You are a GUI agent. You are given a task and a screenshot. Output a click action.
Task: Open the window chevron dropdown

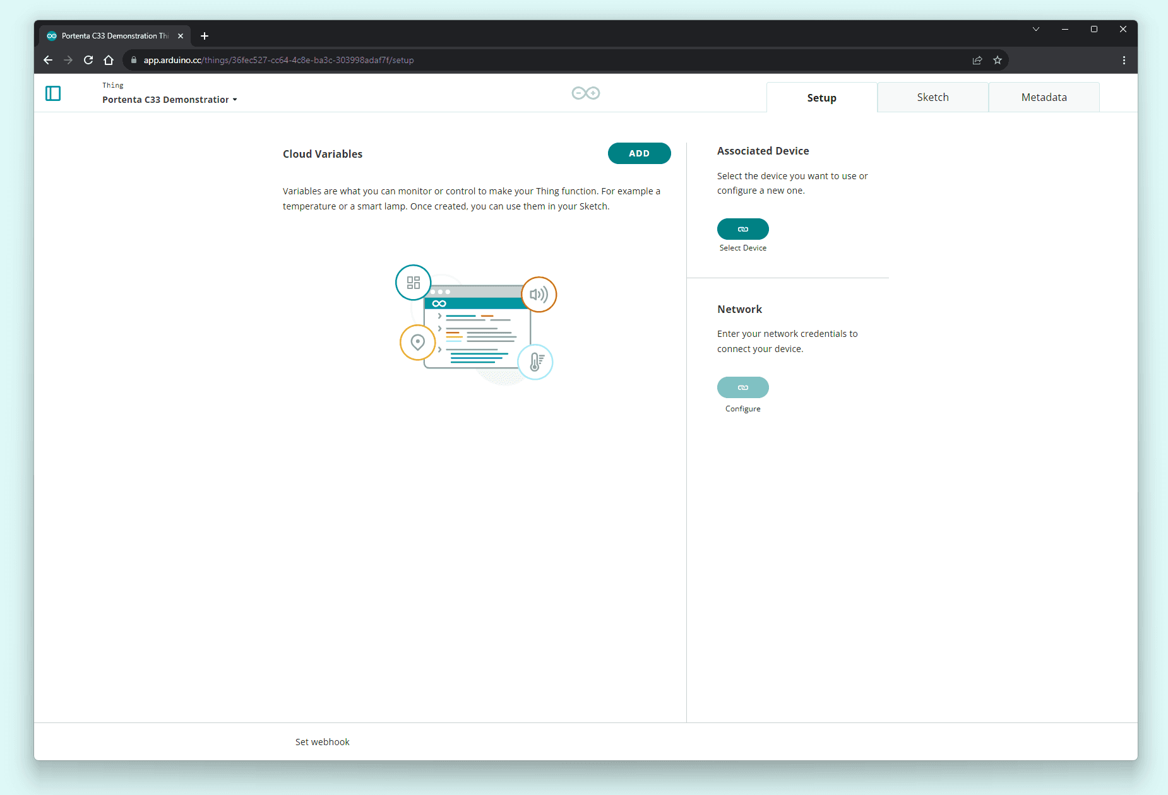[x=1035, y=29]
